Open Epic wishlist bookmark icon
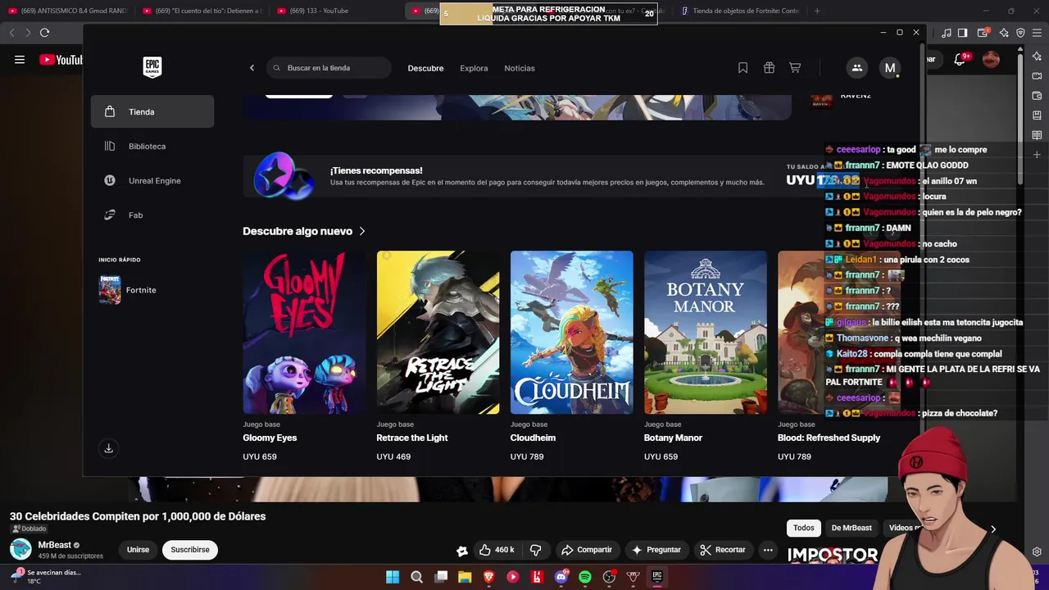Viewport: 1049px width, 590px height. [x=742, y=68]
